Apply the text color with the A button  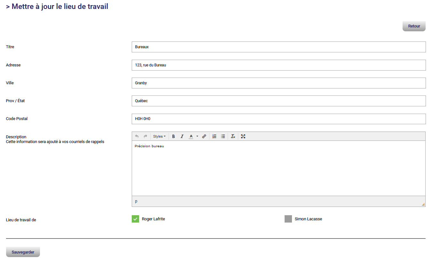click(191, 136)
